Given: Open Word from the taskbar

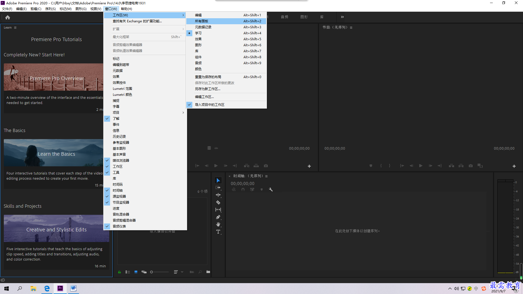Looking at the screenshot, I should point(73,288).
